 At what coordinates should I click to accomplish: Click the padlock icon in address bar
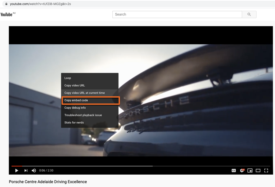pyautogui.click(x=6, y=4)
